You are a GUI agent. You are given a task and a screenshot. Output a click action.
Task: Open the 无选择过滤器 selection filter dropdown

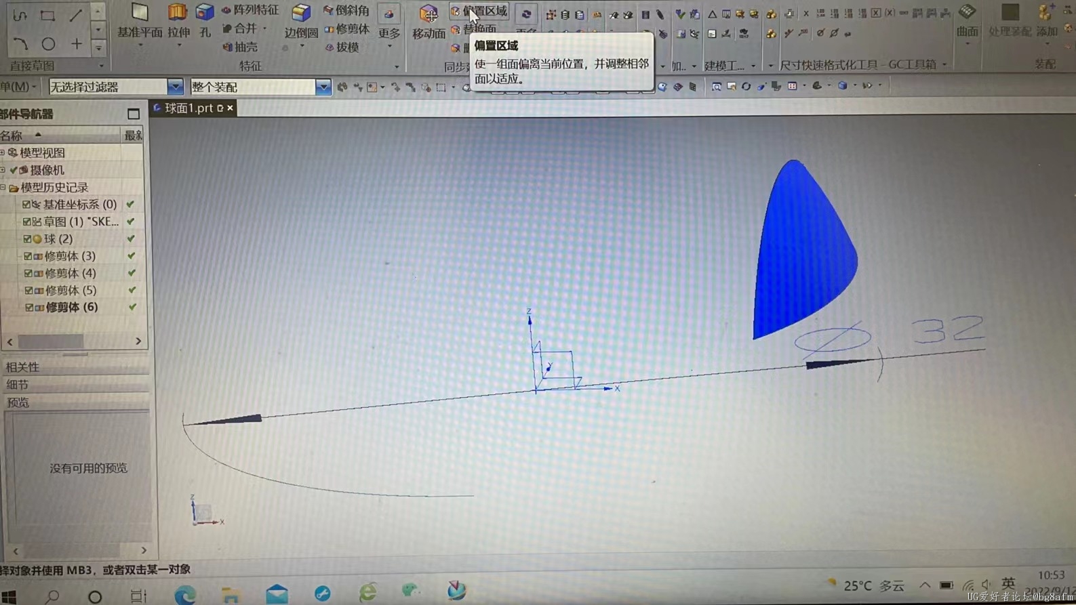point(175,87)
